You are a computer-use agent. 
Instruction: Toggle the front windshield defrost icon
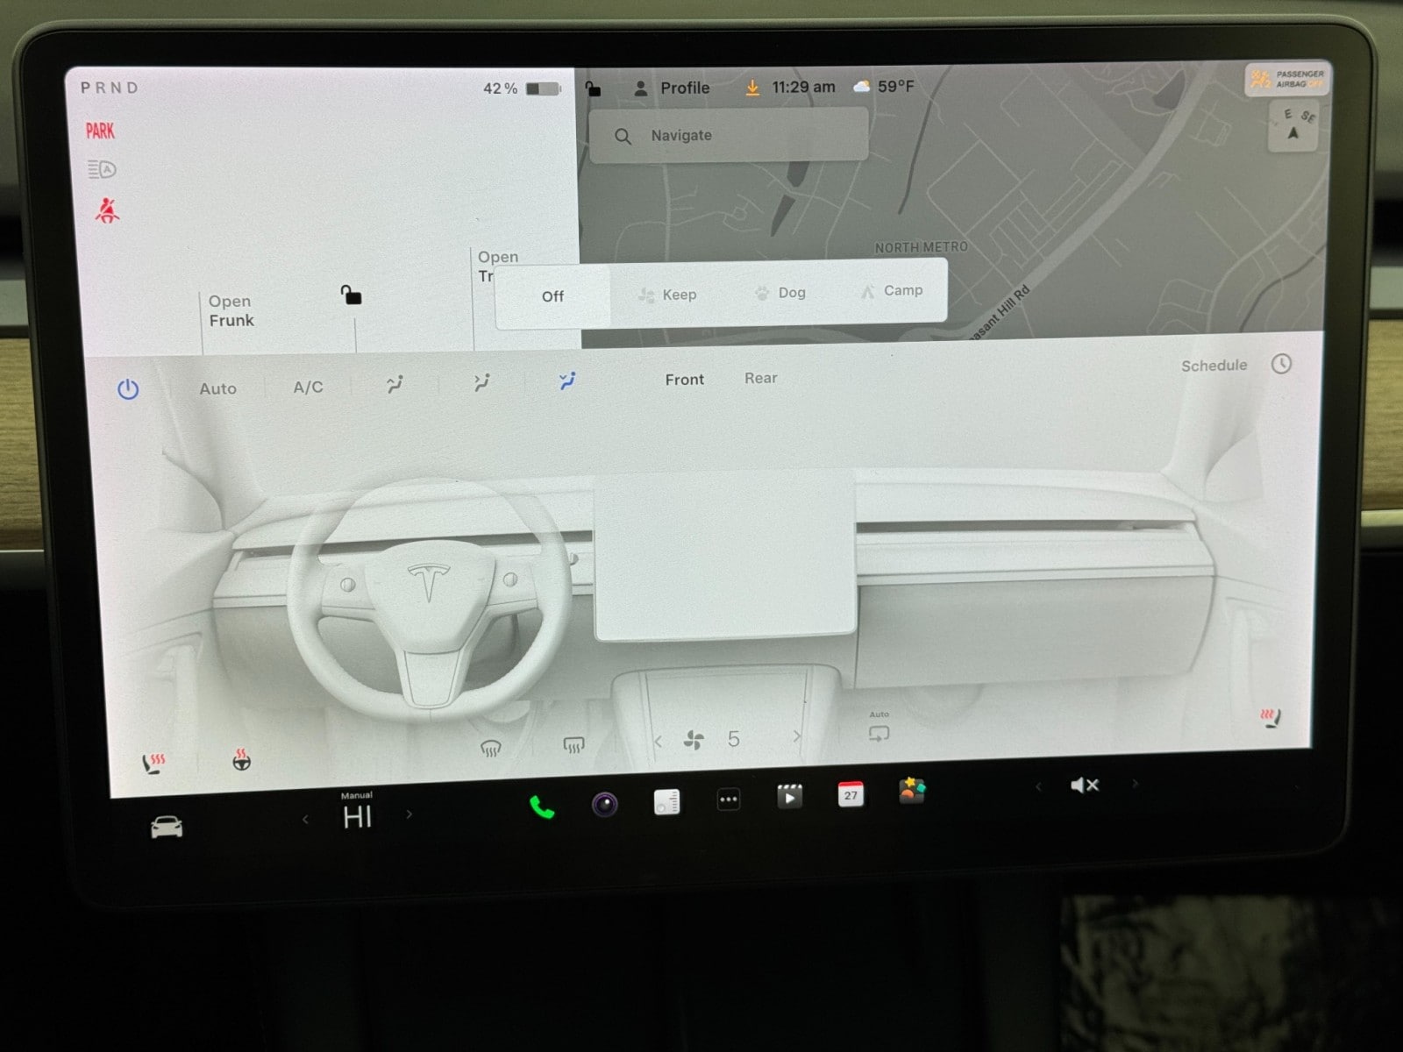[x=490, y=748]
